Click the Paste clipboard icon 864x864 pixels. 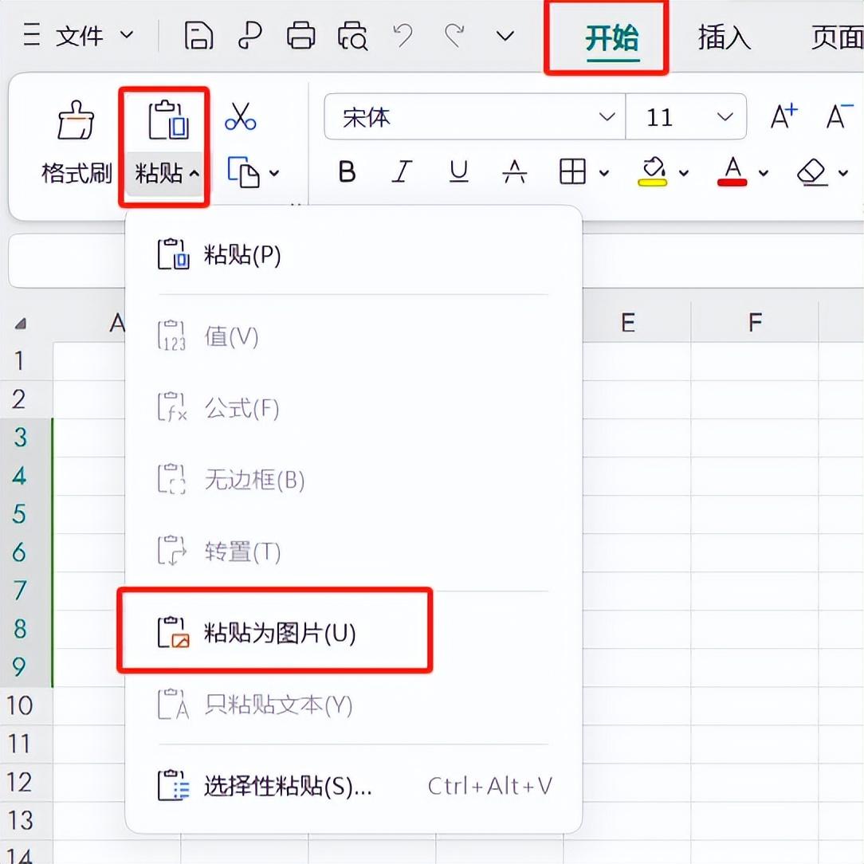168,120
